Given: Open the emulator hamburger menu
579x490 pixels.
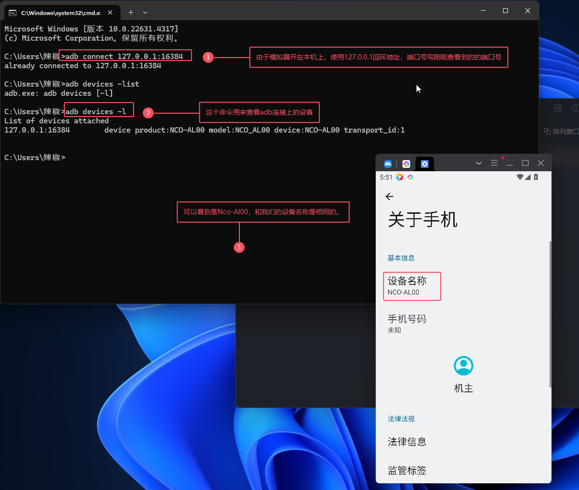Looking at the screenshot, I should pos(494,163).
